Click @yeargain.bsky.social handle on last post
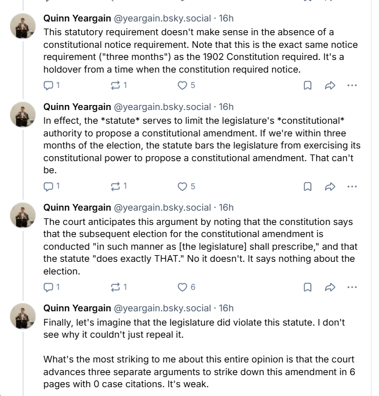Viewport: 379px width, 396px height. coord(162,308)
